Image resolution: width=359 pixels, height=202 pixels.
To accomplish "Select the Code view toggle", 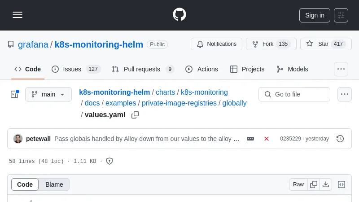I will tap(25, 184).
